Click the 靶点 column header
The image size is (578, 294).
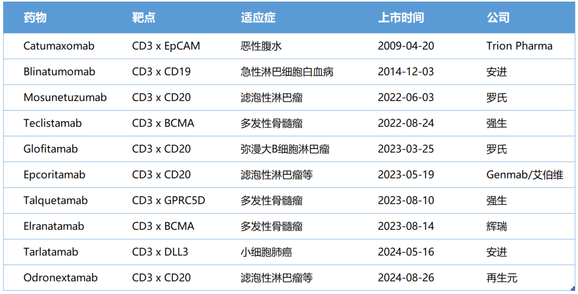pyautogui.click(x=143, y=18)
